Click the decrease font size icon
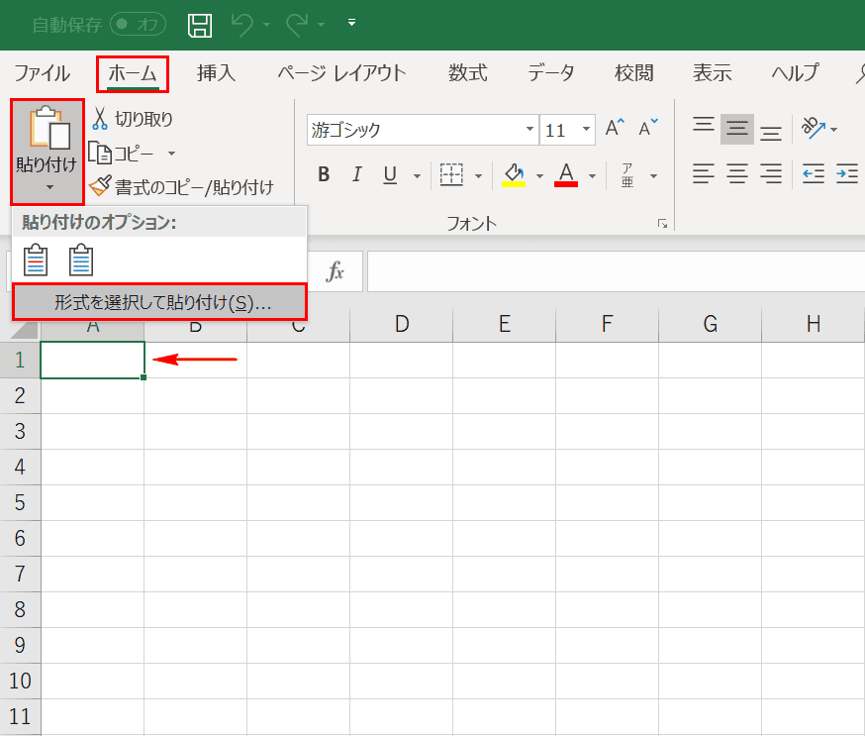 (648, 128)
